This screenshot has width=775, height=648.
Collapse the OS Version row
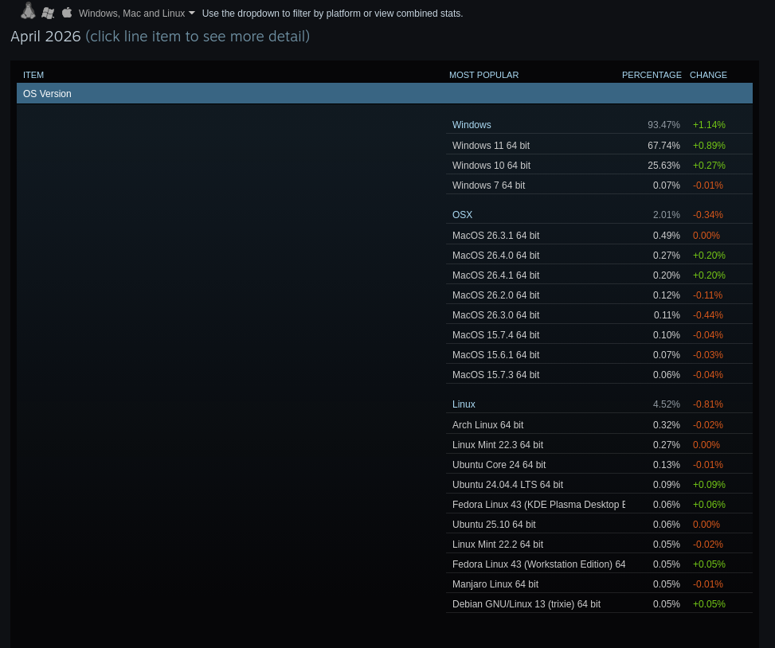coord(385,93)
